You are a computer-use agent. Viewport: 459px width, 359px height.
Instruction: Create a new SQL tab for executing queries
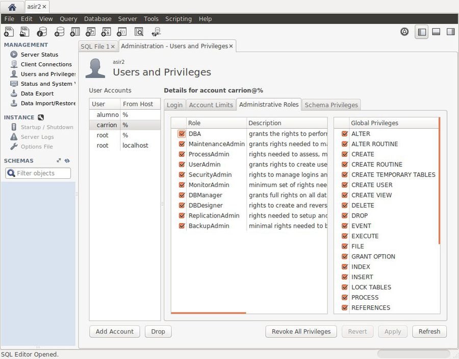point(8,32)
